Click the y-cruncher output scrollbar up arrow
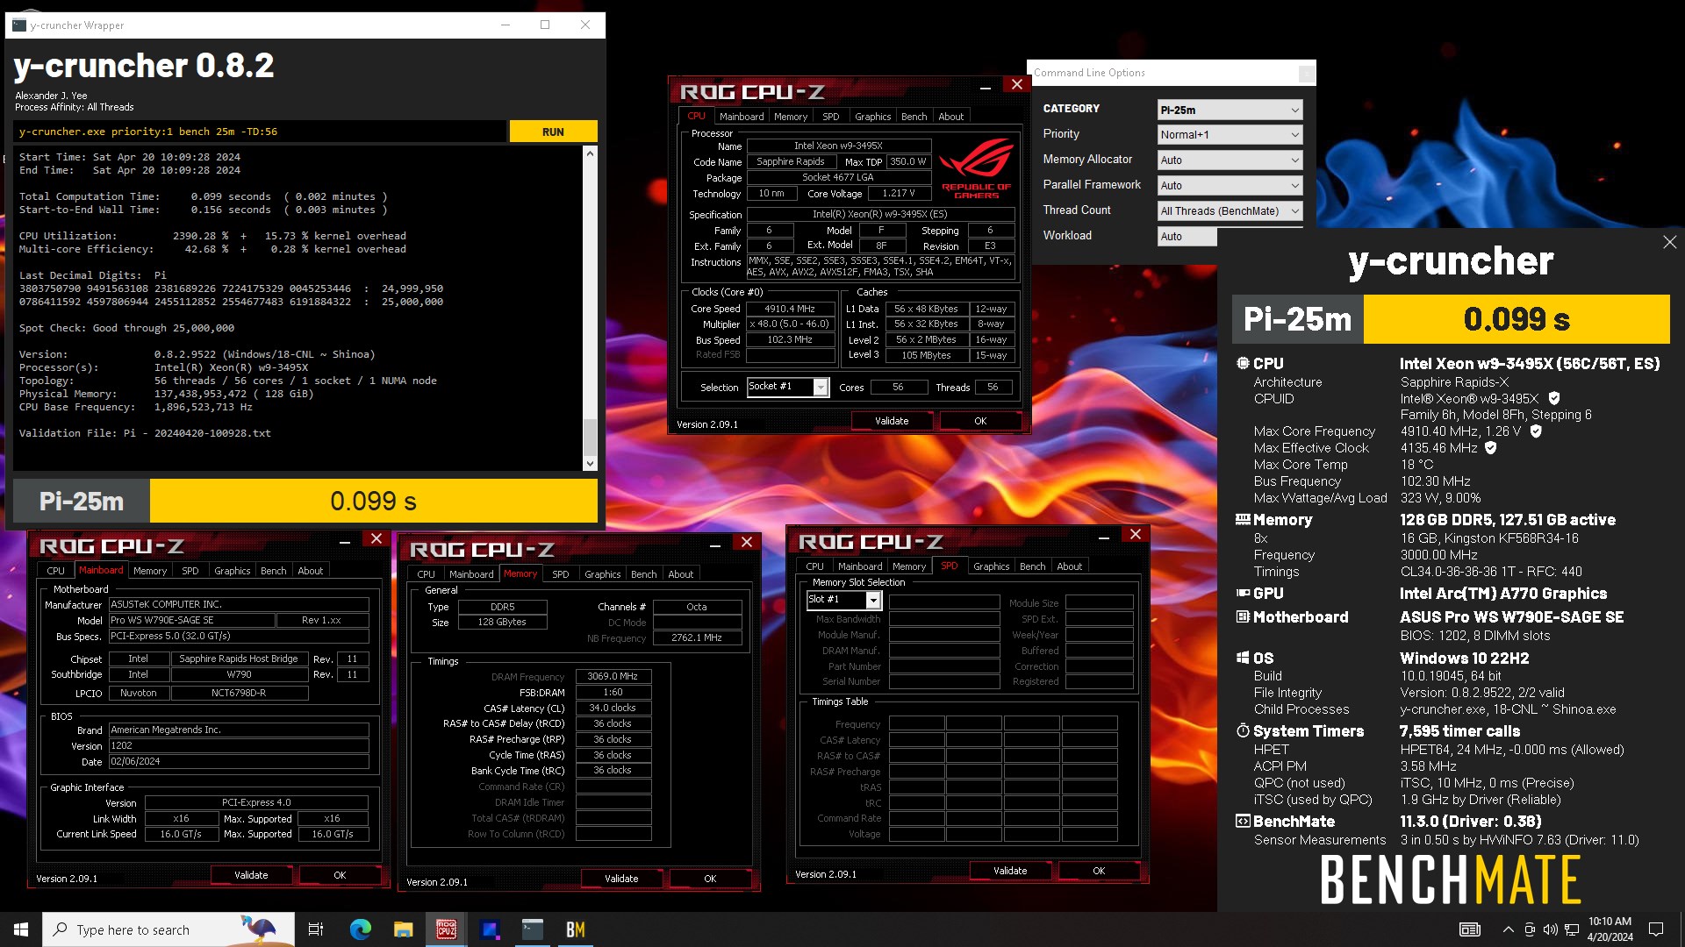This screenshot has width=1685, height=947. click(590, 153)
